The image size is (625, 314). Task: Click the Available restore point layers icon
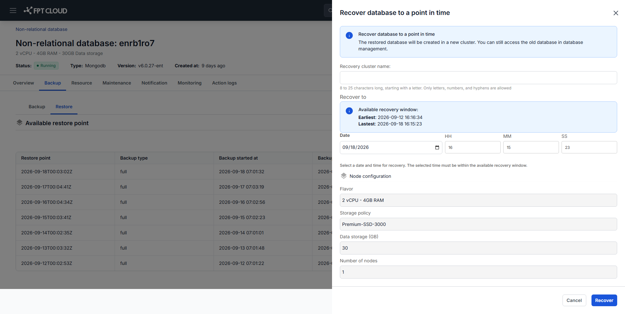coord(20,123)
